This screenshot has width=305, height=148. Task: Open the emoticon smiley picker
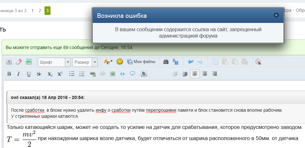tap(119, 62)
